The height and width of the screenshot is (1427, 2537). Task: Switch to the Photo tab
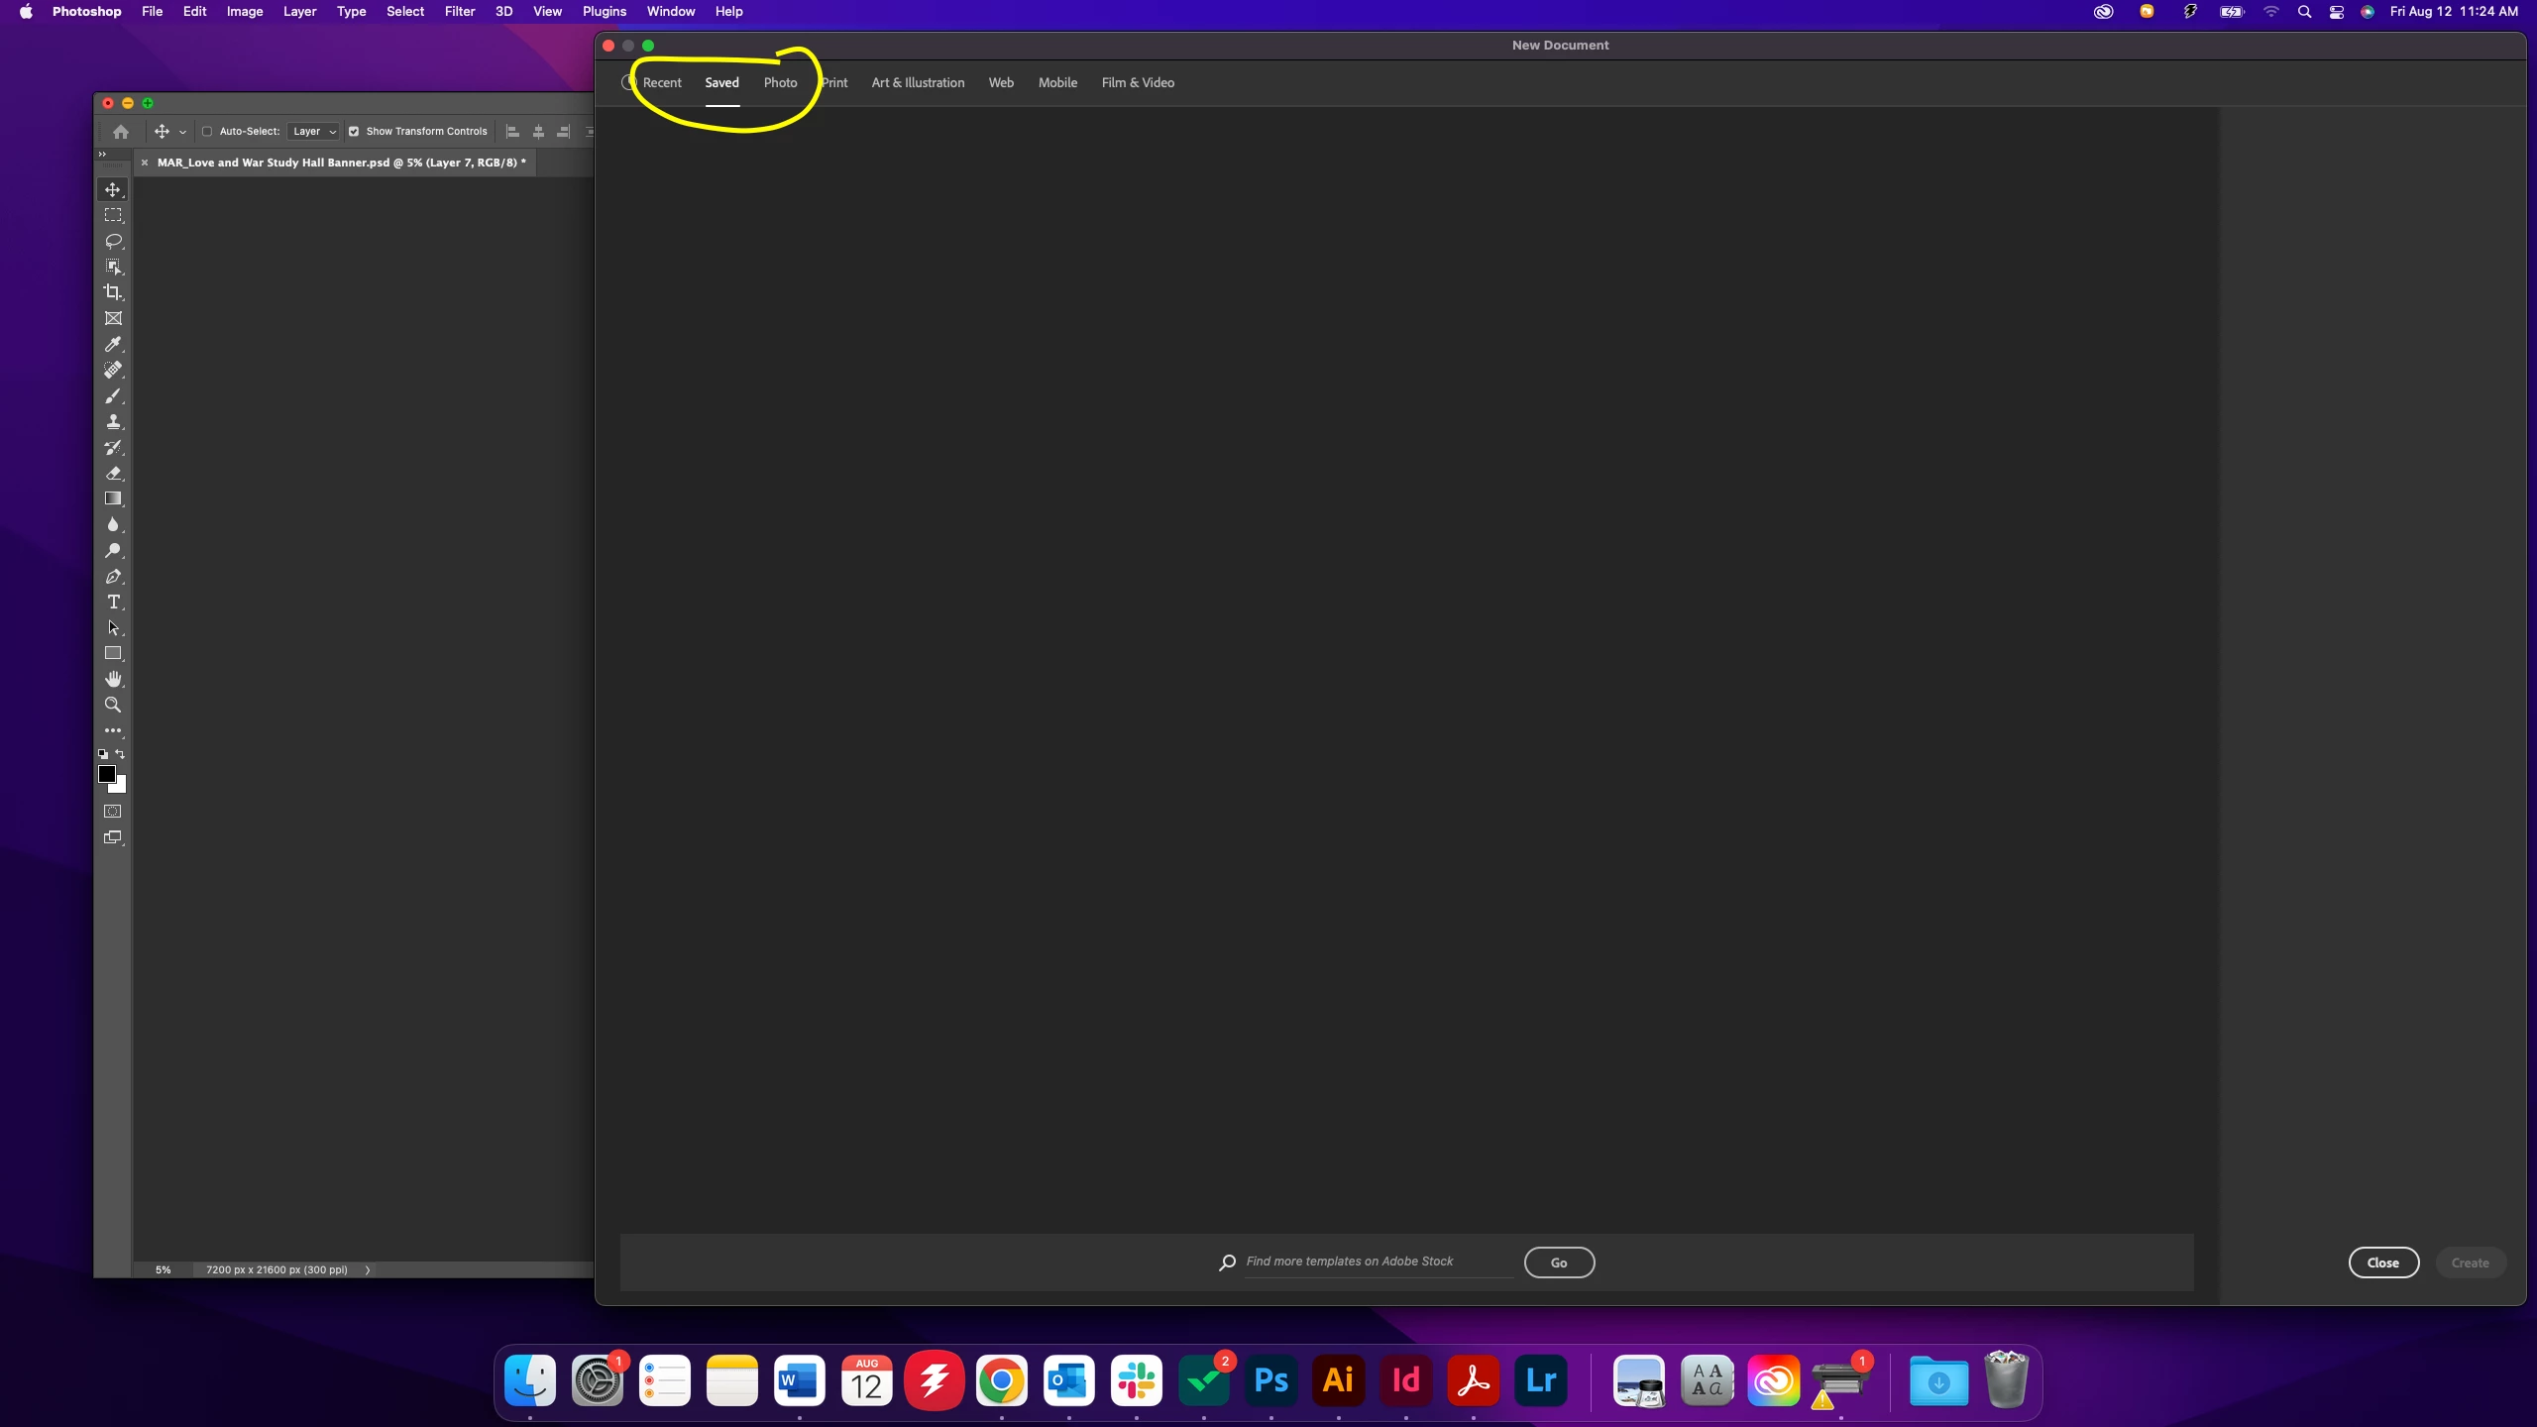(780, 83)
